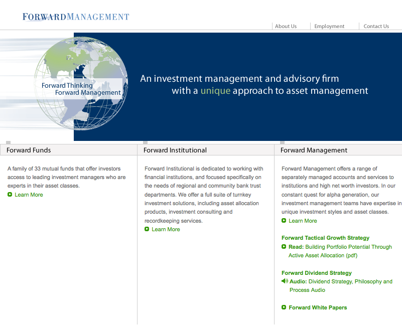Open Learn More link under Forward Institutional
402x327 pixels.
166,229
